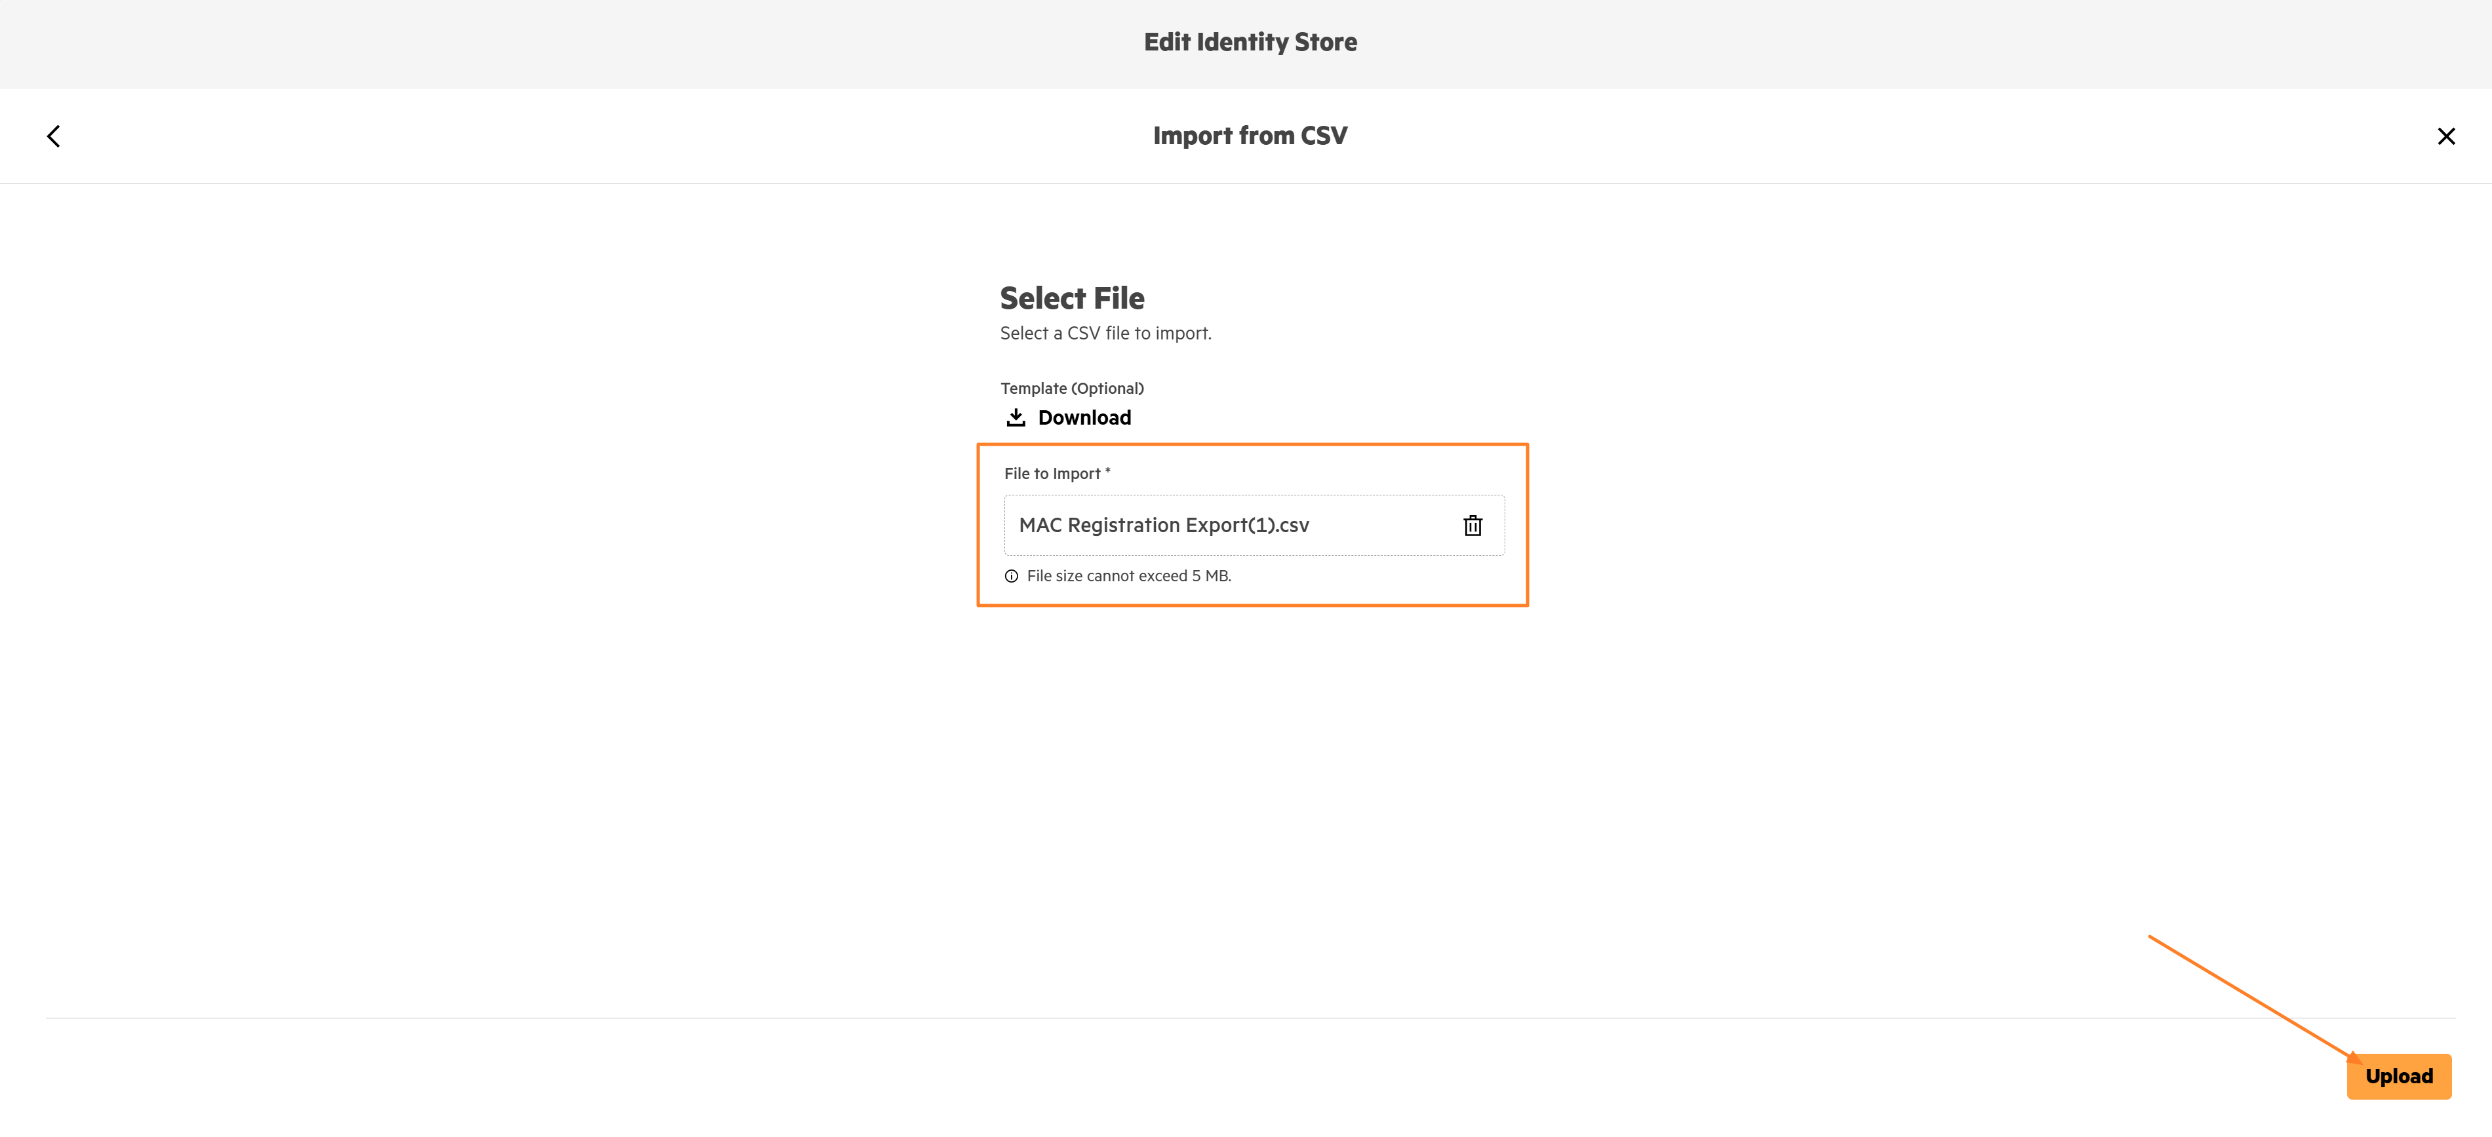Click the required asterisk after File to Import
The width and height of the screenshot is (2492, 1137).
(1107, 472)
